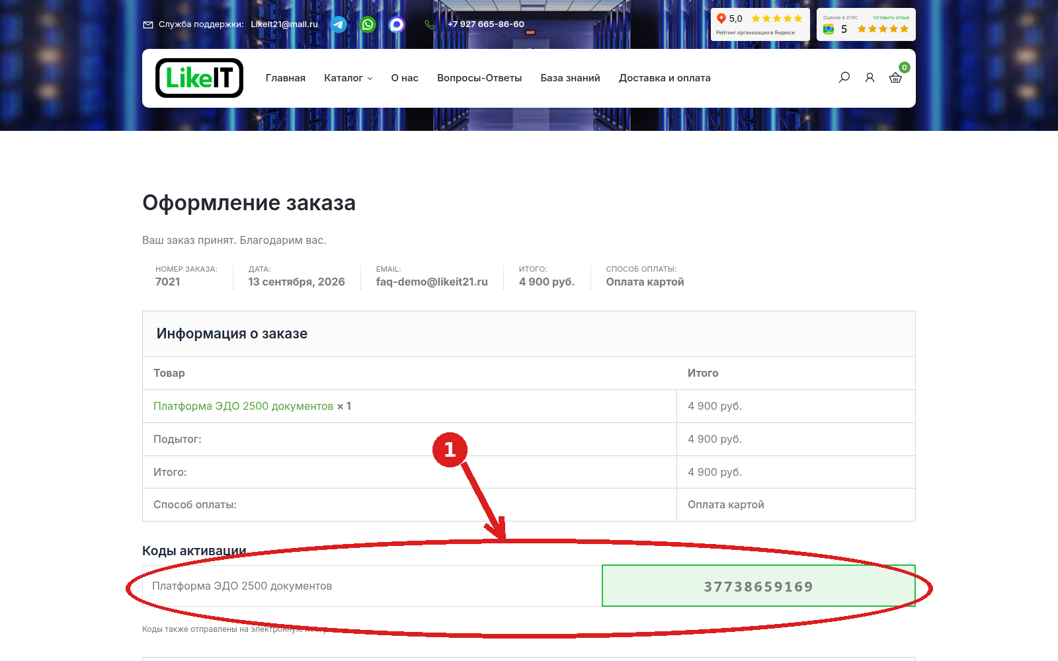1058x661 pixels.
Task: Open the user account icon
Action: 870,77
